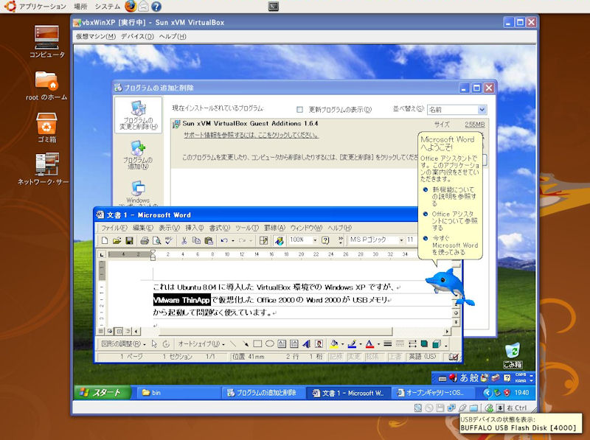The image size is (590, 440).
Task: Run spelling and grammar check in Word
Action: [169, 240]
